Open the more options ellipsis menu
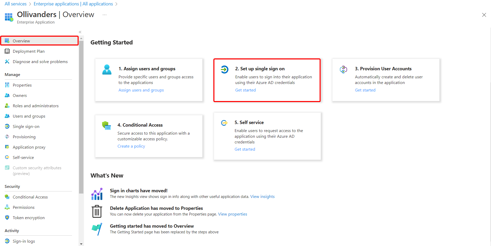 104,15
